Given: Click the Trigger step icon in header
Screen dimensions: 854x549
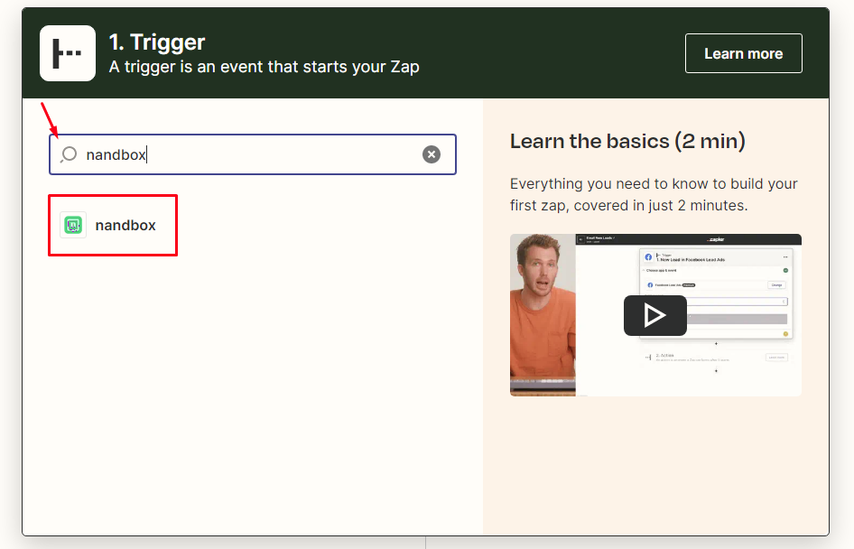Looking at the screenshot, I should 68,53.
